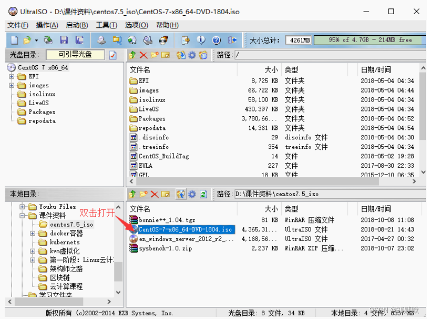Open the 选项(O) menu
The image size is (427, 319).
136,25
